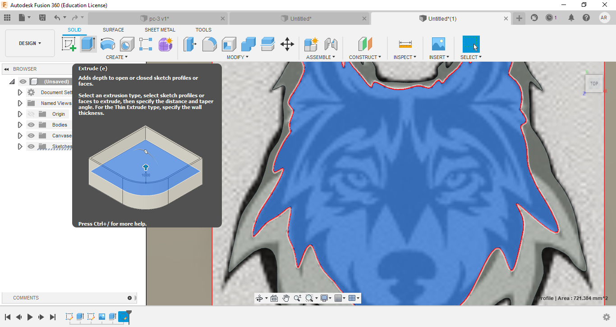Image resolution: width=616 pixels, height=327 pixels.
Task: Select the Hole tool
Action: pyautogui.click(x=127, y=44)
